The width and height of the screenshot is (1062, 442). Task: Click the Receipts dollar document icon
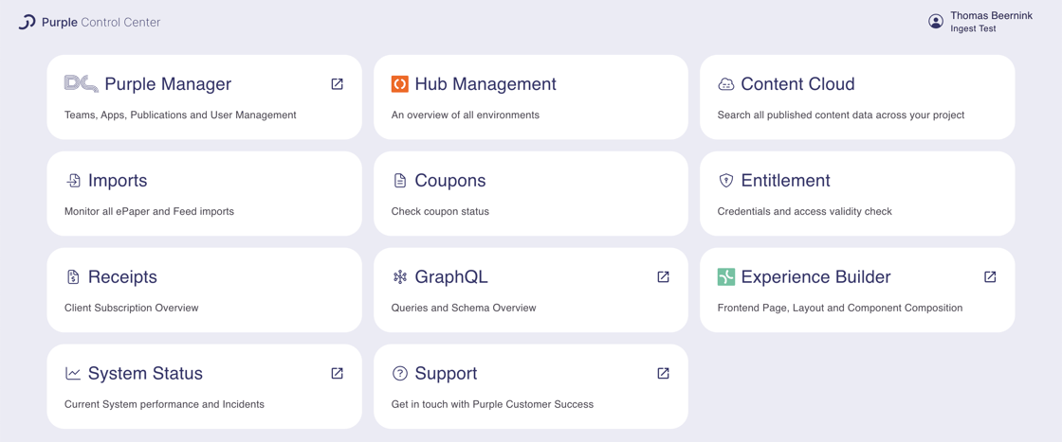[x=72, y=277]
